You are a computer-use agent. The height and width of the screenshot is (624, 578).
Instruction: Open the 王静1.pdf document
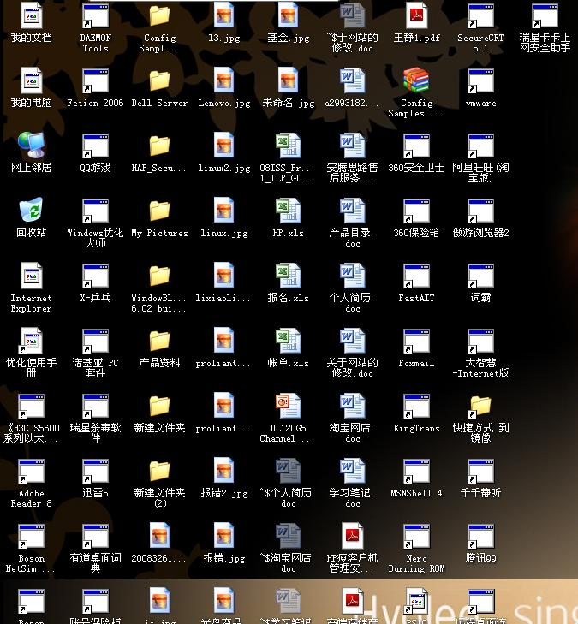pos(416,17)
